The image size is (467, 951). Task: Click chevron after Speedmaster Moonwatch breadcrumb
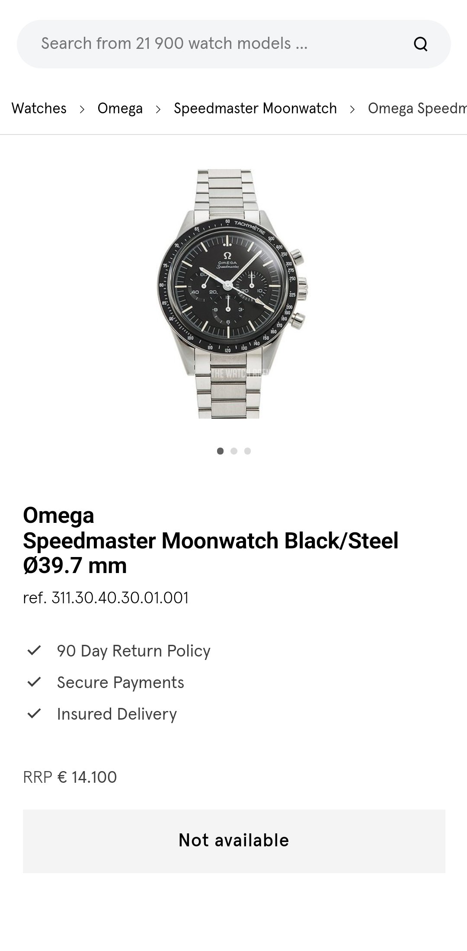tap(352, 109)
